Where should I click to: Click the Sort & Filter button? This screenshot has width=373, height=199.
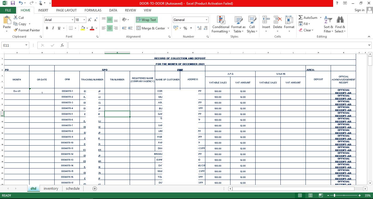(x=328, y=24)
